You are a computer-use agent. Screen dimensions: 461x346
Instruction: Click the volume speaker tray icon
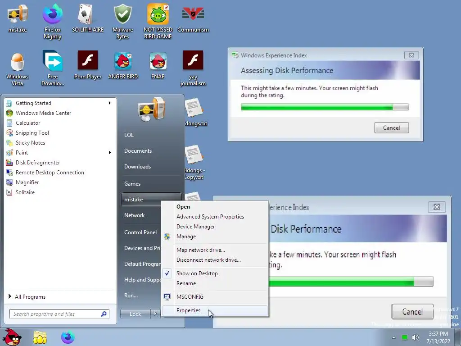pos(416,337)
